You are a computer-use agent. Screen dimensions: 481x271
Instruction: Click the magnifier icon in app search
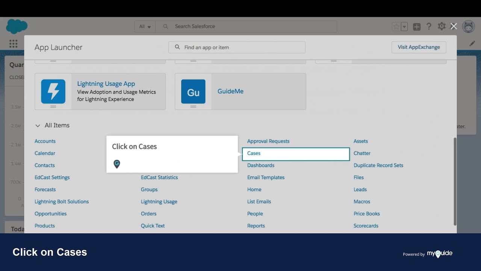coord(177,47)
